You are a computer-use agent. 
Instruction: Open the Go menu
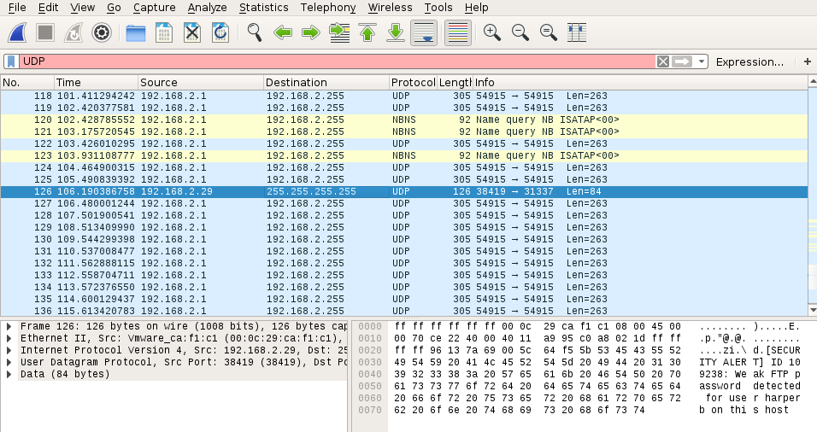(114, 8)
